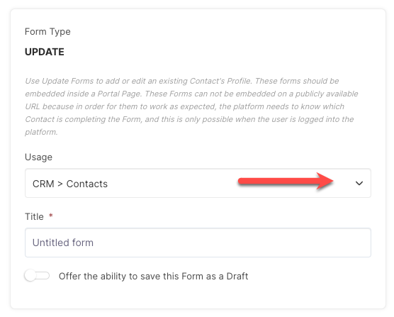Click empty area below the Draft toggle

click(x=198, y=296)
